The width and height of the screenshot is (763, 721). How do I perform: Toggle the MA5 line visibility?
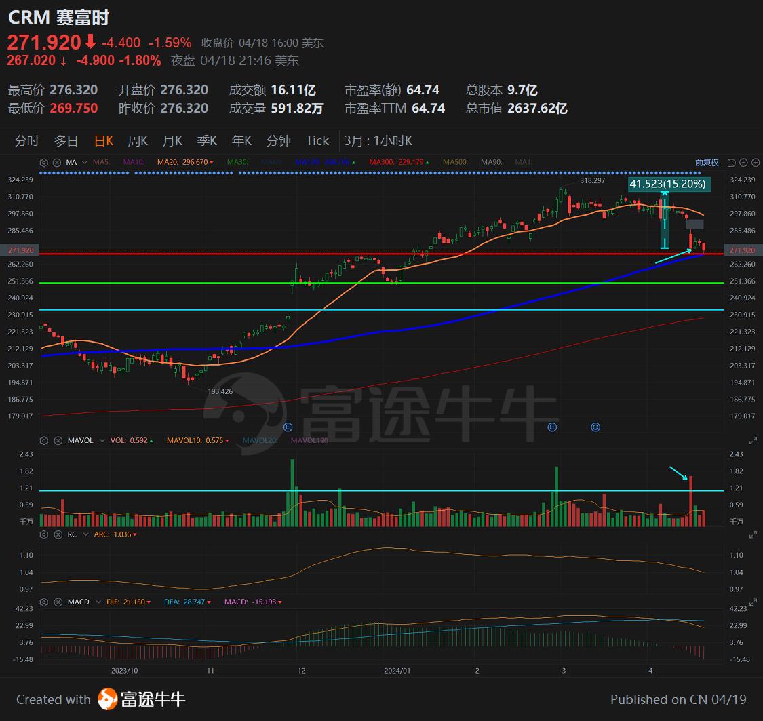click(x=101, y=162)
